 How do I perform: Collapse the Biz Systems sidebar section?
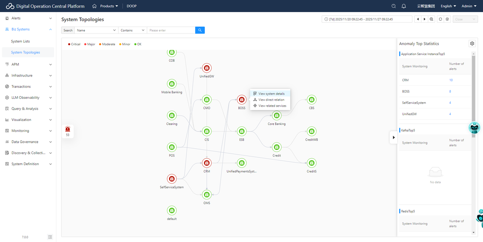28,29
